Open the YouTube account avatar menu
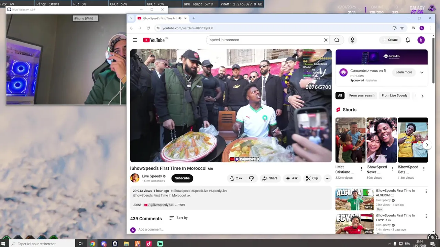 (x=421, y=40)
